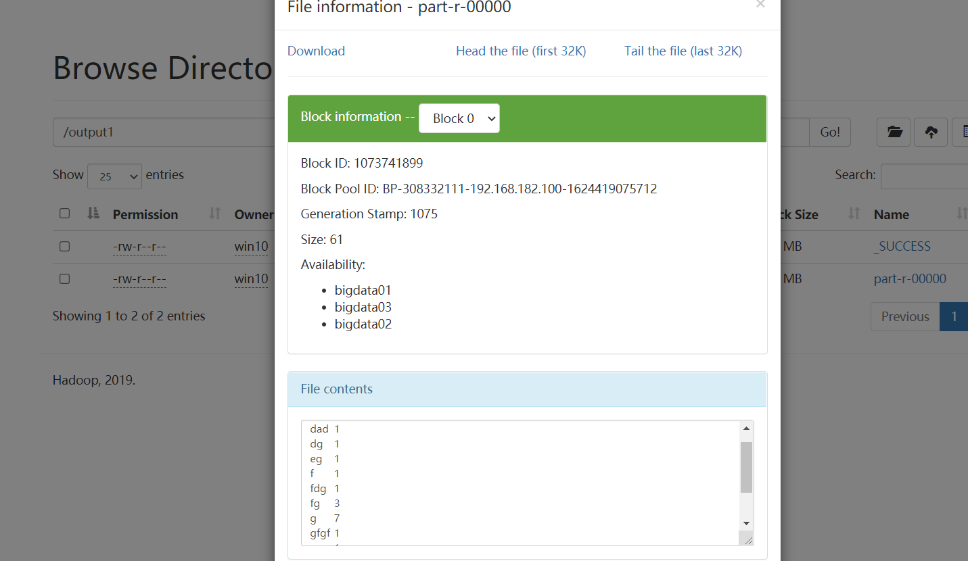Click the file contents scroll up arrow
The height and width of the screenshot is (561, 968).
(746, 428)
